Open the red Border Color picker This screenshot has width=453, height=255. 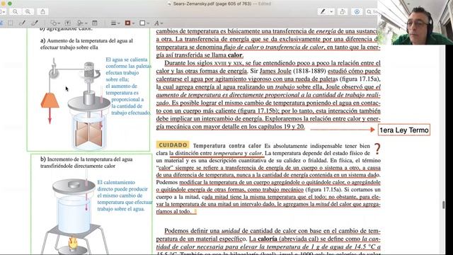pos(129,23)
